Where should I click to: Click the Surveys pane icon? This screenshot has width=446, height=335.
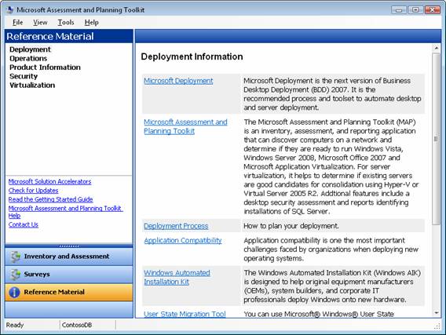(16, 274)
